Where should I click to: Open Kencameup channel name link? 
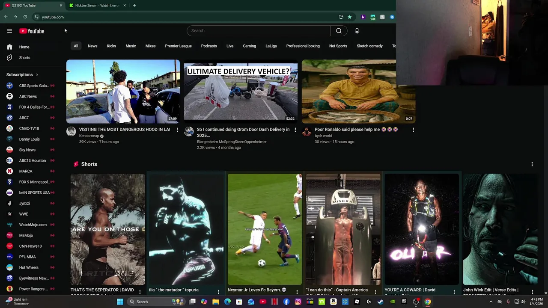click(x=89, y=136)
